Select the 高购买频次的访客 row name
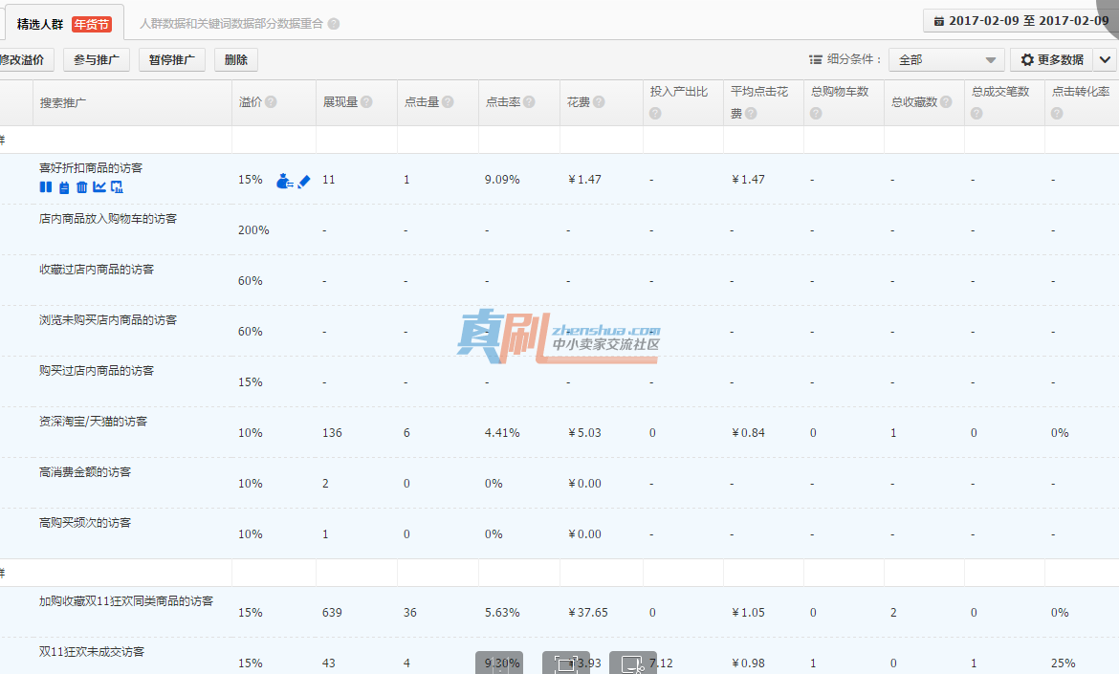The height and width of the screenshot is (674, 1119). point(85,523)
